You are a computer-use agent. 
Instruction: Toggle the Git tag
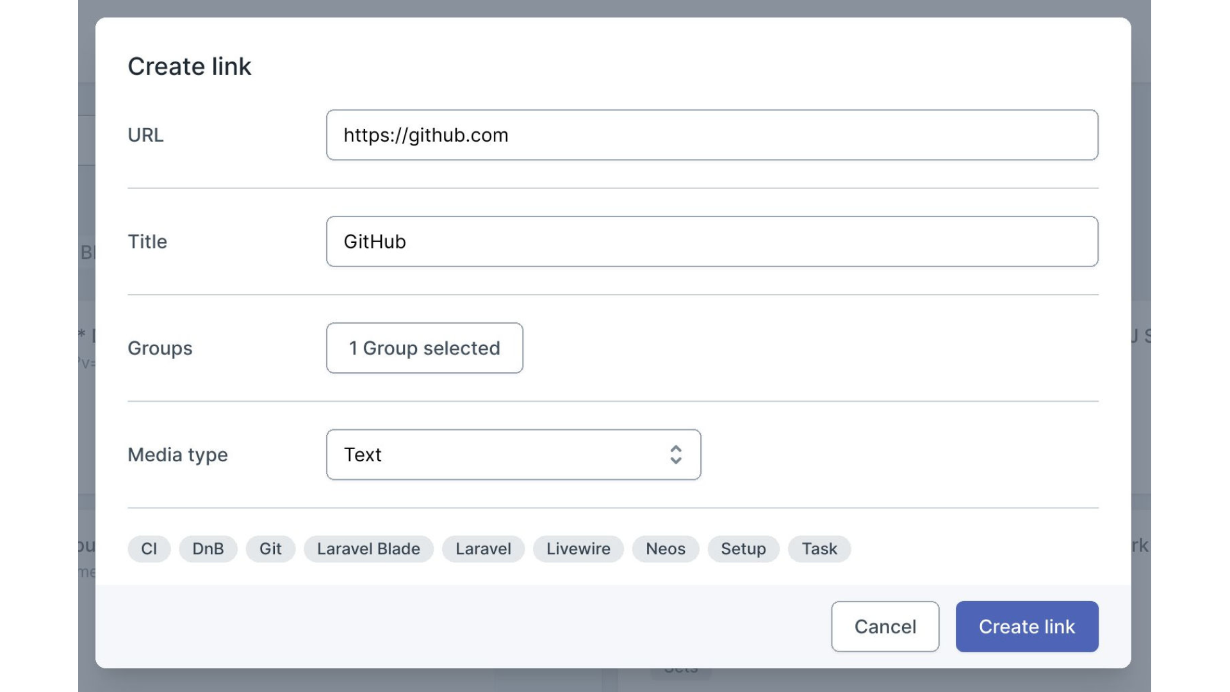click(270, 549)
